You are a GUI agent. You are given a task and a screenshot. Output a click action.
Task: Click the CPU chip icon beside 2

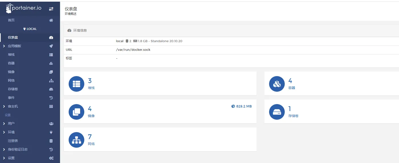(x=127, y=41)
